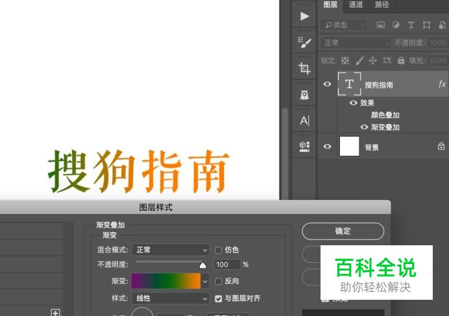Open the 样式 线性 dropdown
The width and height of the screenshot is (449, 316).
[x=171, y=298]
